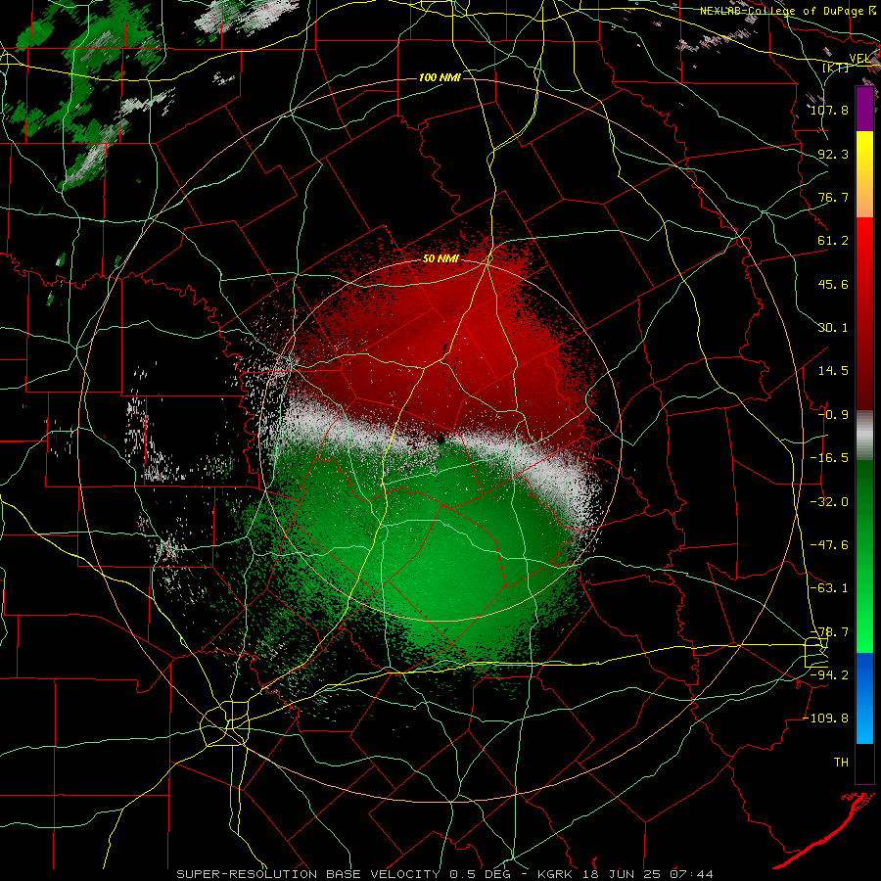Click the TH label on the legend
The width and height of the screenshot is (881, 881).
[x=841, y=763]
